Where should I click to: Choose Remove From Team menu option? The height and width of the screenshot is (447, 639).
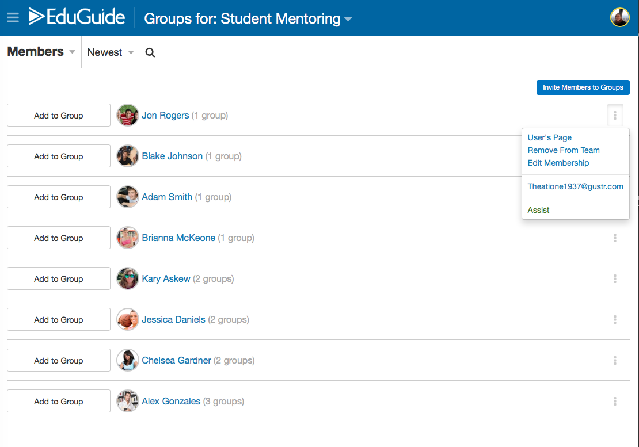(564, 150)
